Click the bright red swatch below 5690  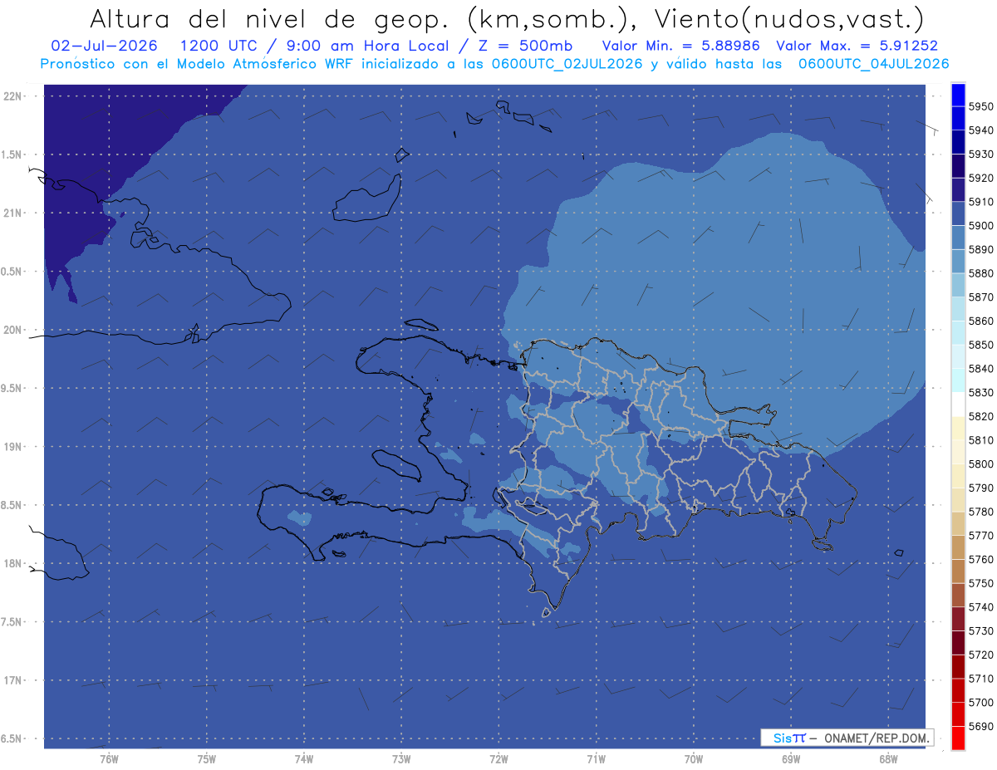coord(958,738)
